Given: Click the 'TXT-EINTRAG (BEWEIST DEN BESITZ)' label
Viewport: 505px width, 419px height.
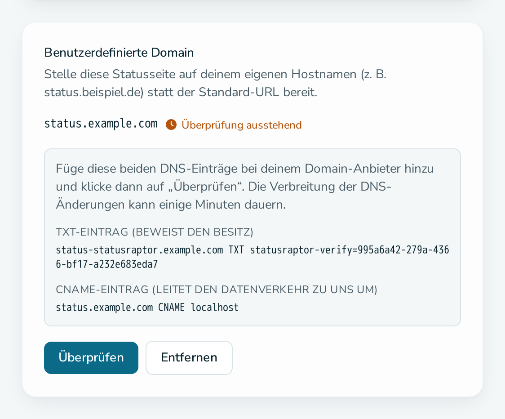Looking at the screenshot, I should coord(155,232).
